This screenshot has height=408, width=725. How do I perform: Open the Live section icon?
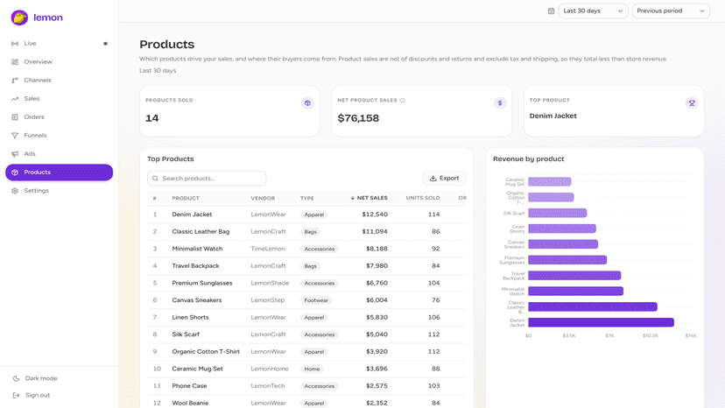15,44
